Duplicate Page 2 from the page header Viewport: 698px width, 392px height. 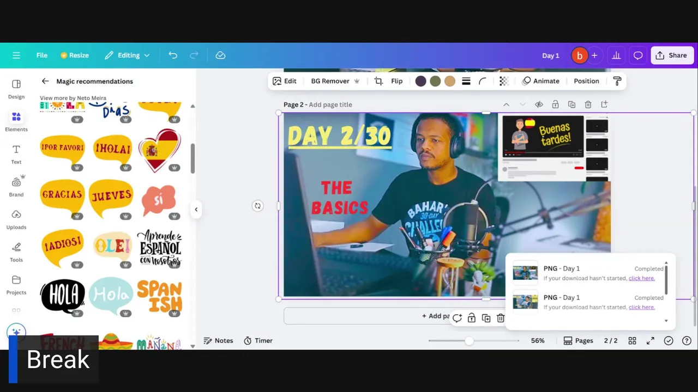571,105
